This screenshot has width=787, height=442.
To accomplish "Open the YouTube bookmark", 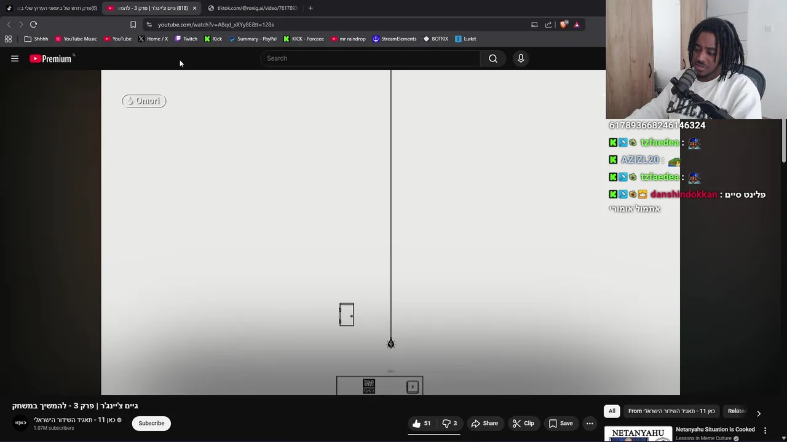I will [x=117, y=39].
